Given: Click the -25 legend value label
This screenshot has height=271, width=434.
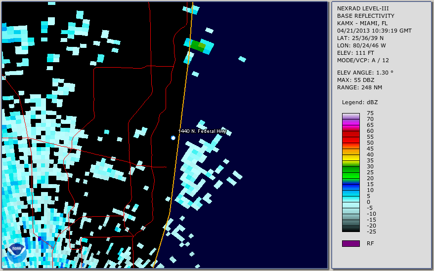Looking at the screenshot, I should click(x=371, y=232).
